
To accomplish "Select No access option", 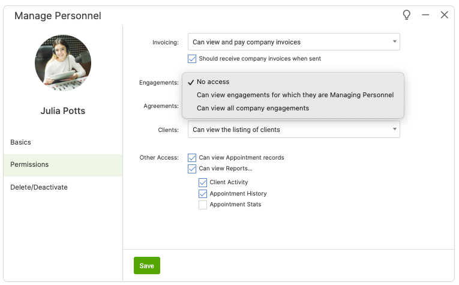I will [x=213, y=82].
